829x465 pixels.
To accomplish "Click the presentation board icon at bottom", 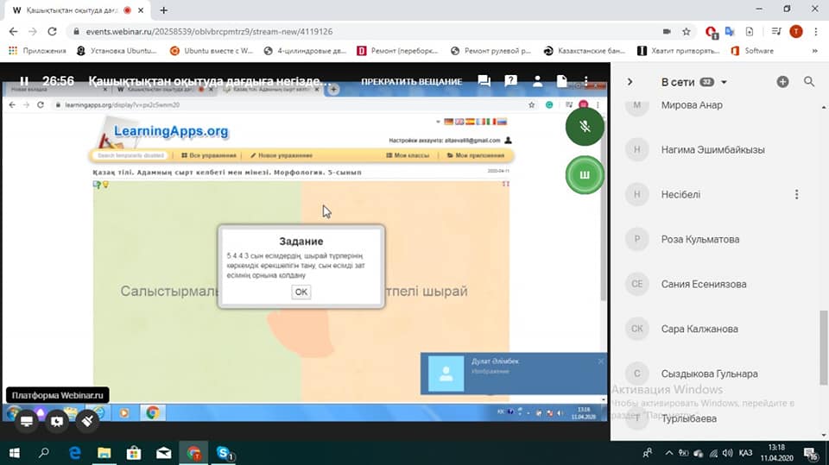I will point(57,421).
